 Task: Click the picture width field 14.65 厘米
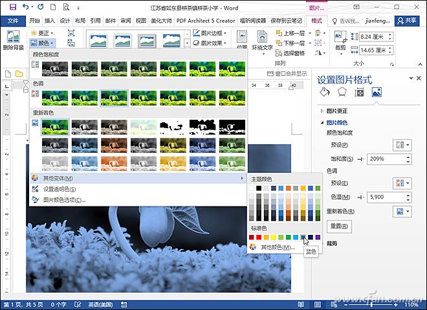(375, 50)
